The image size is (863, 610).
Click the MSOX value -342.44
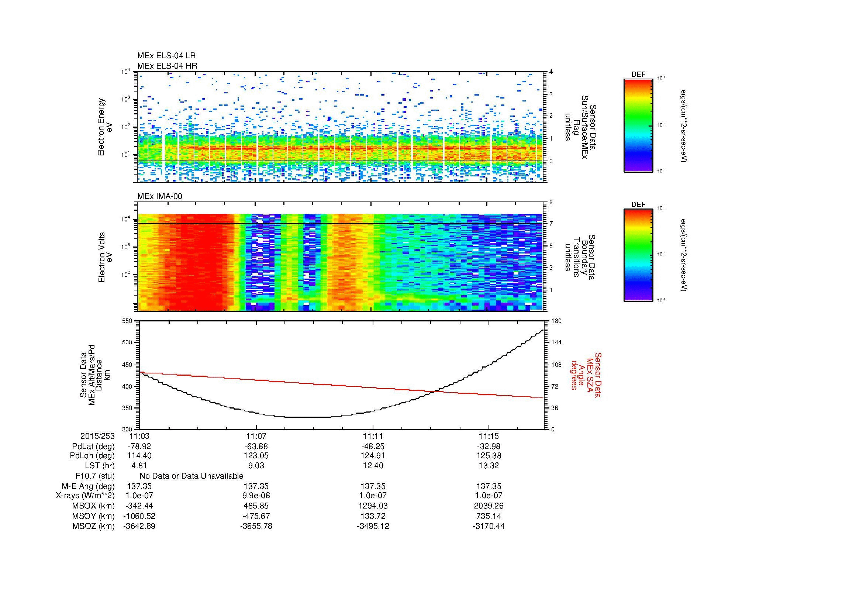tap(139, 506)
